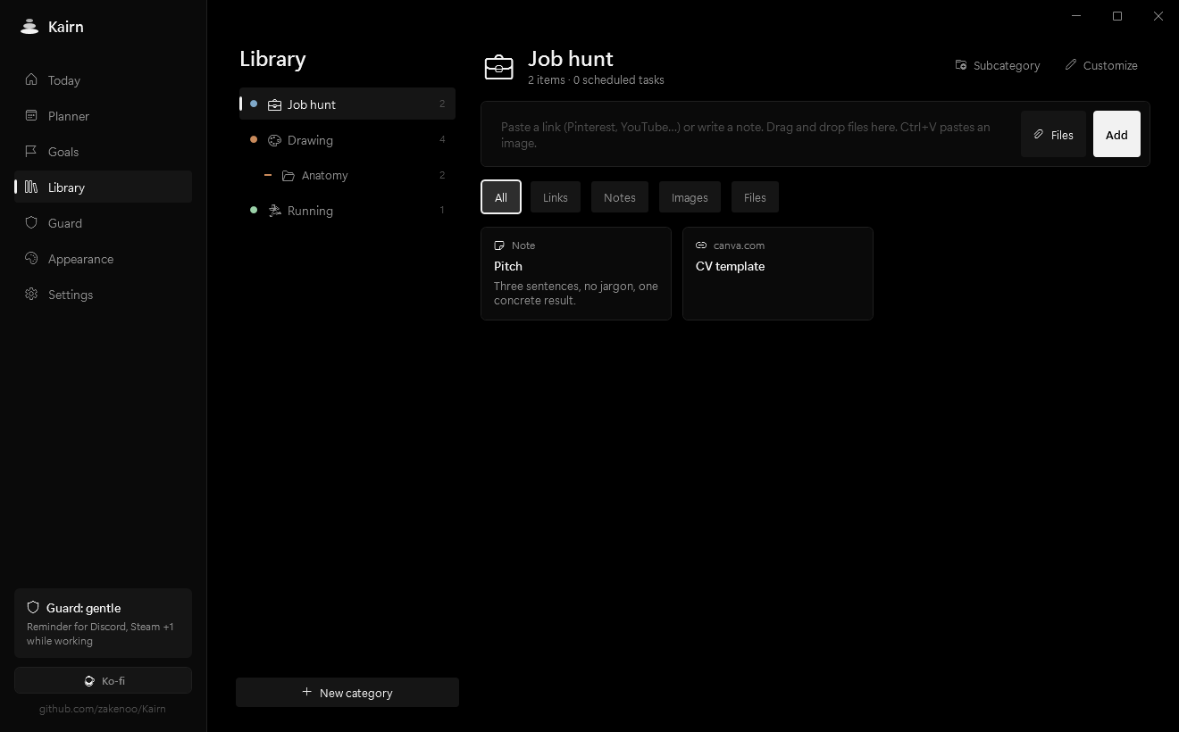Select the Job hunt category row
This screenshot has height=732, width=1179.
click(347, 104)
